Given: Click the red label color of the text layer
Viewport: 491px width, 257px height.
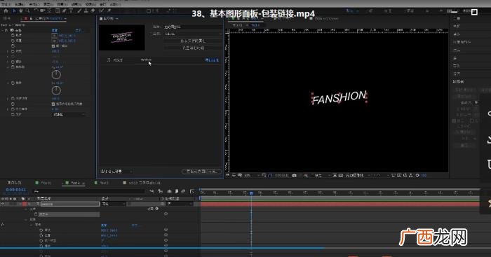Looking at the screenshot, I should click(x=25, y=204).
